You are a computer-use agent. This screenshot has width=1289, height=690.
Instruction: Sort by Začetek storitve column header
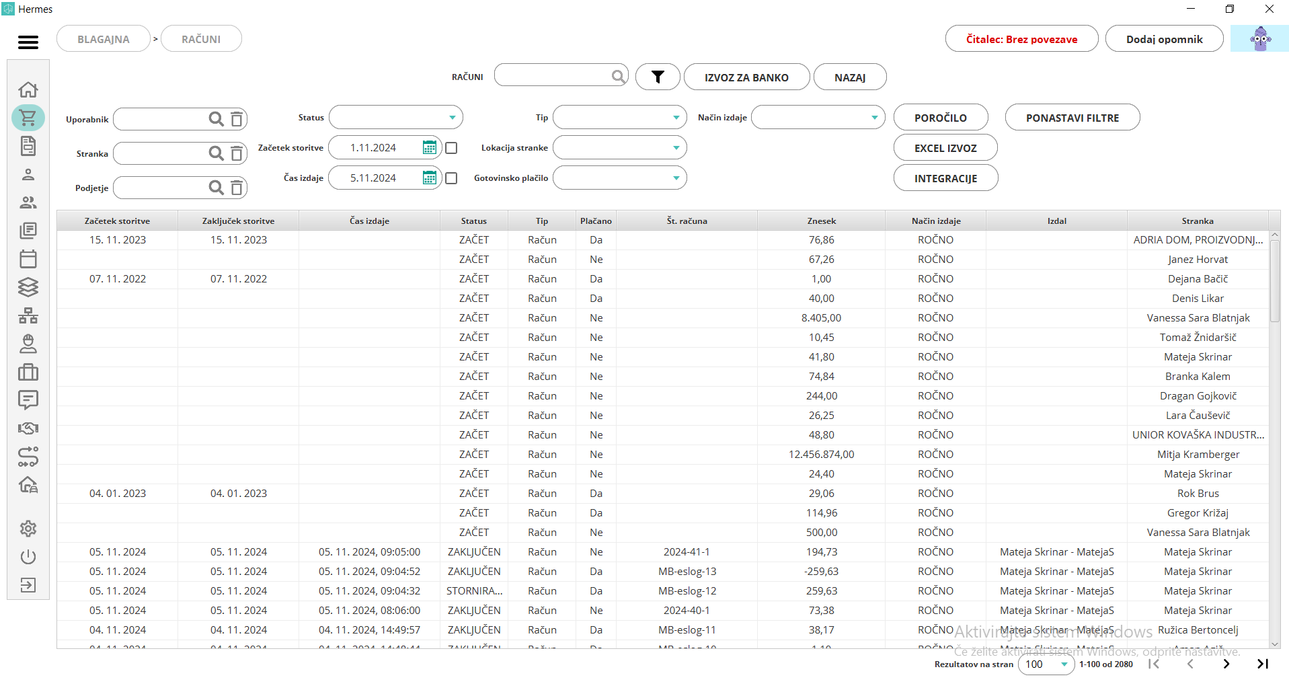tap(118, 221)
